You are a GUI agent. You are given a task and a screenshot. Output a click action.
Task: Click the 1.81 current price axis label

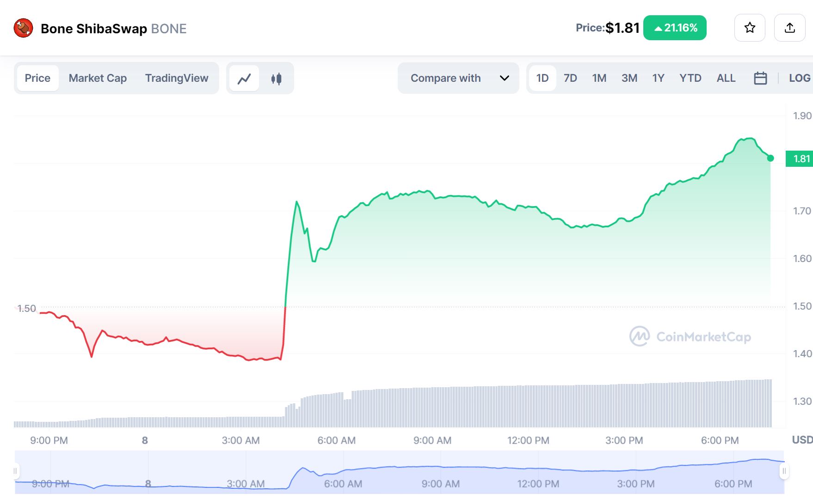tap(800, 159)
